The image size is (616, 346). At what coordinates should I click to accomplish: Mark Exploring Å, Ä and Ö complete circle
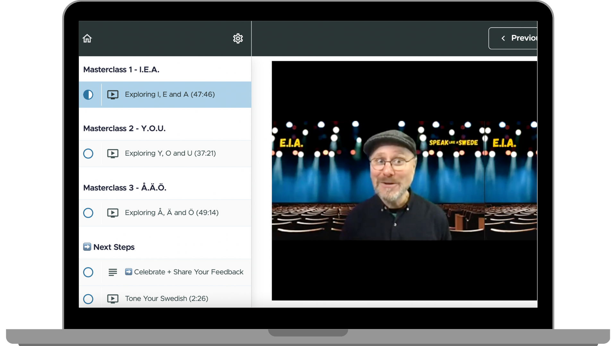pyautogui.click(x=88, y=213)
